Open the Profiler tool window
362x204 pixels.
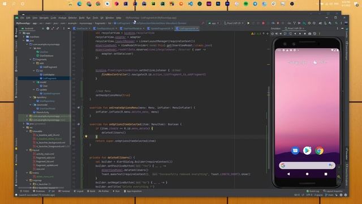(104, 192)
